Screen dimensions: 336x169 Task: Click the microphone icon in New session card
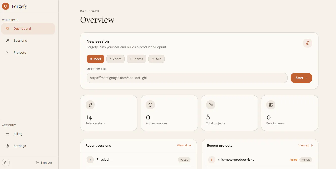coord(307,43)
